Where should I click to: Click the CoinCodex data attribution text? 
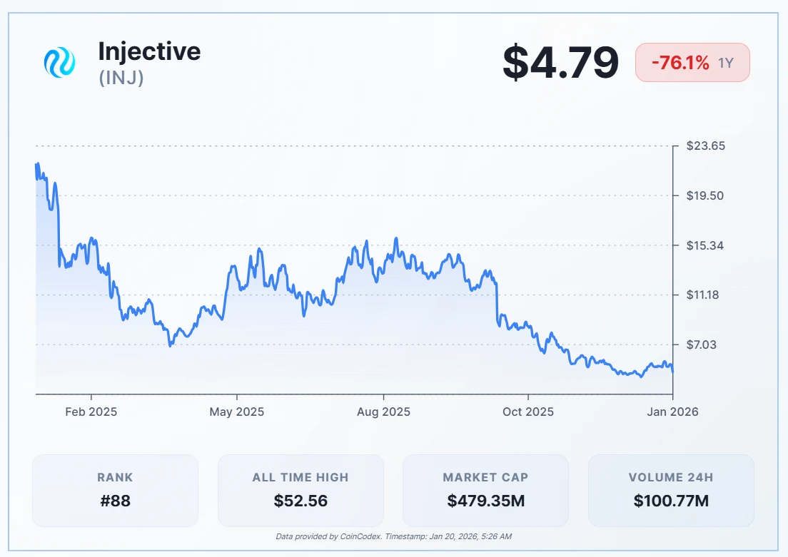click(393, 536)
